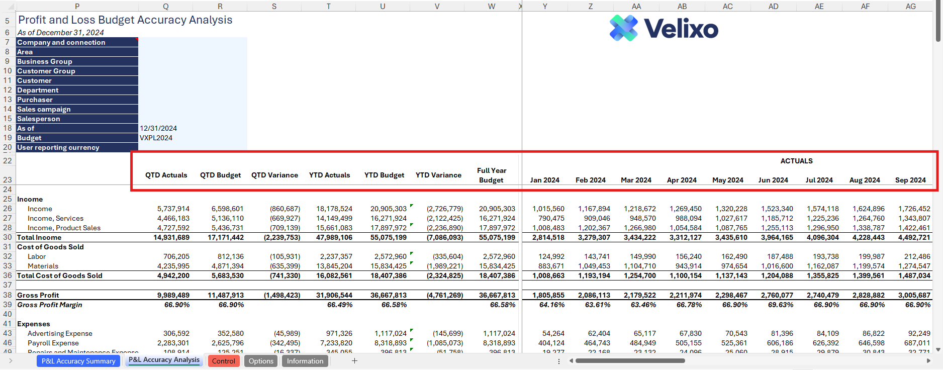Click horizontal scrollbar right arrow
Image resolution: width=943 pixels, height=370 pixels.
pos(928,361)
